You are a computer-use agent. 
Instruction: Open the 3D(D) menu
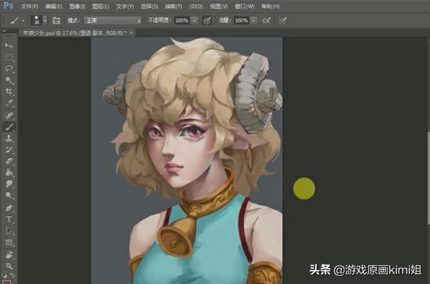coord(196,6)
